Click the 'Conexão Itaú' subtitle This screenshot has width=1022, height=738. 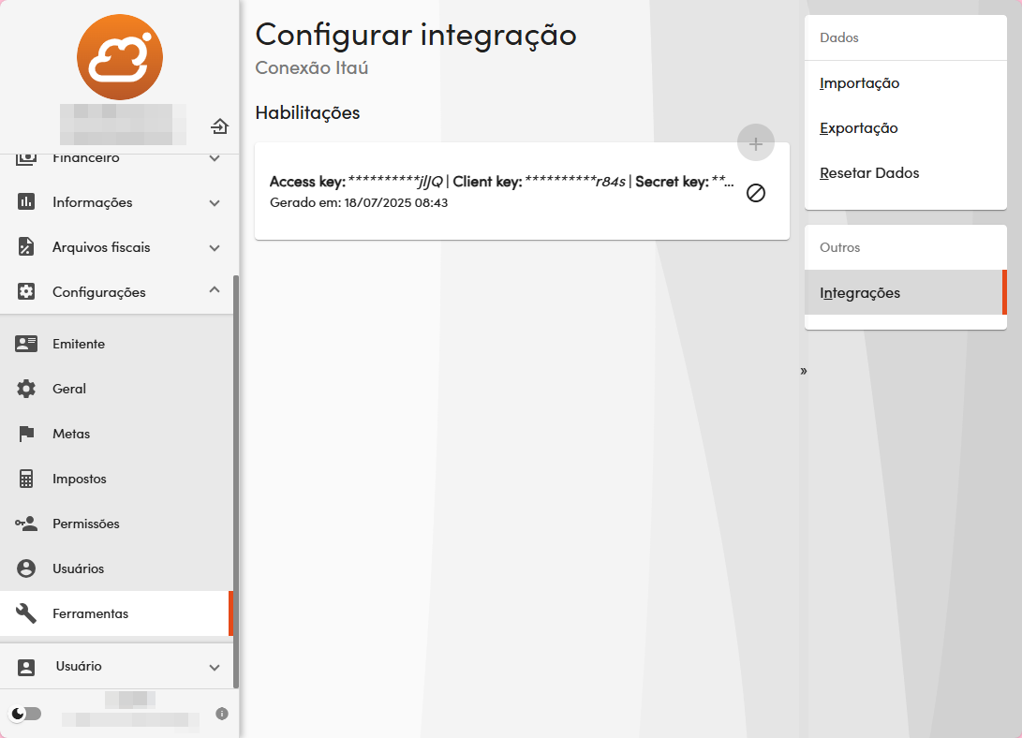click(x=312, y=67)
